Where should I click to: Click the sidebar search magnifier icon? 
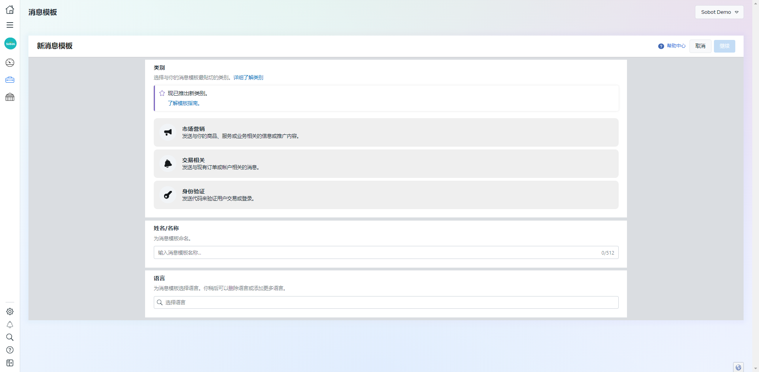(10, 337)
